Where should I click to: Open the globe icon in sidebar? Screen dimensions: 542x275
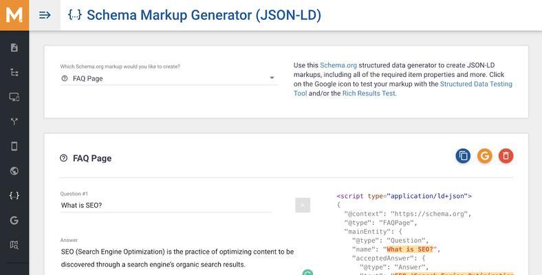point(14,170)
